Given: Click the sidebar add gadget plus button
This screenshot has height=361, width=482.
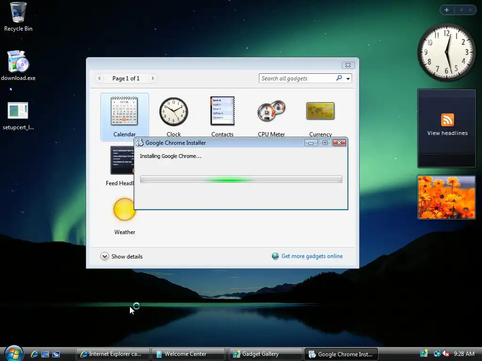Looking at the screenshot, I should 447,10.
